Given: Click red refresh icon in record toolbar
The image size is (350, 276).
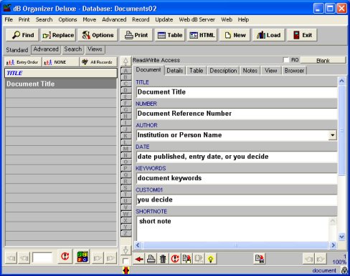Looking at the screenshot, I should (x=175, y=259).
